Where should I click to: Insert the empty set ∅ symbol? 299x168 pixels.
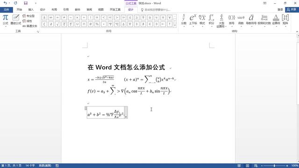90,24
